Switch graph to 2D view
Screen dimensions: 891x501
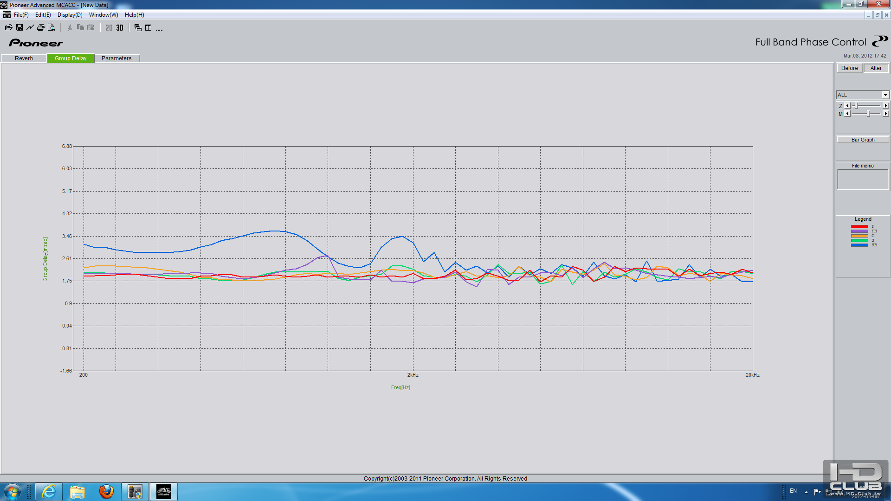point(109,28)
